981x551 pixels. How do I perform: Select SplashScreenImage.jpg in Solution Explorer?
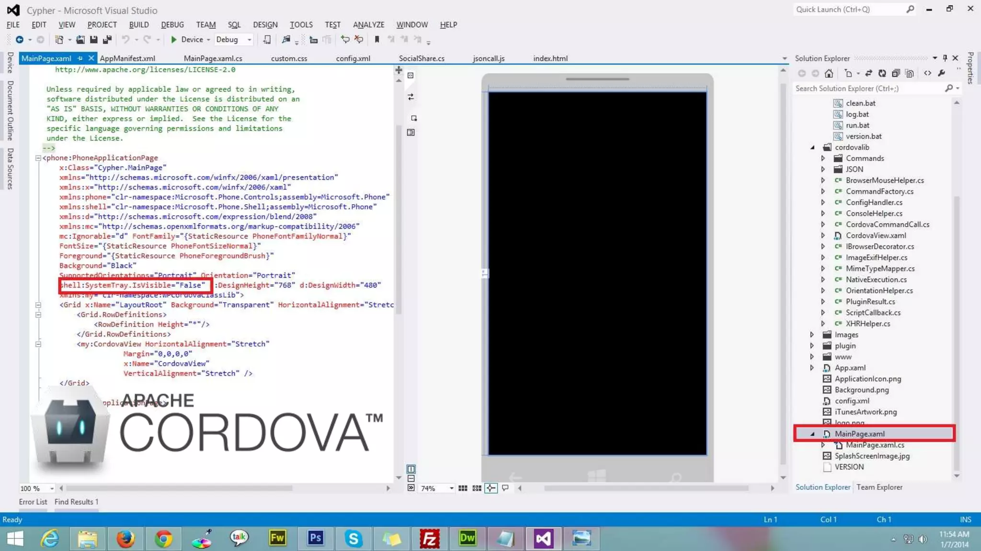pyautogui.click(x=872, y=456)
